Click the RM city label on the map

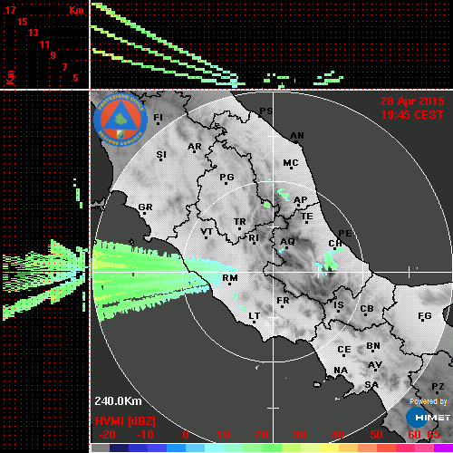click(230, 278)
